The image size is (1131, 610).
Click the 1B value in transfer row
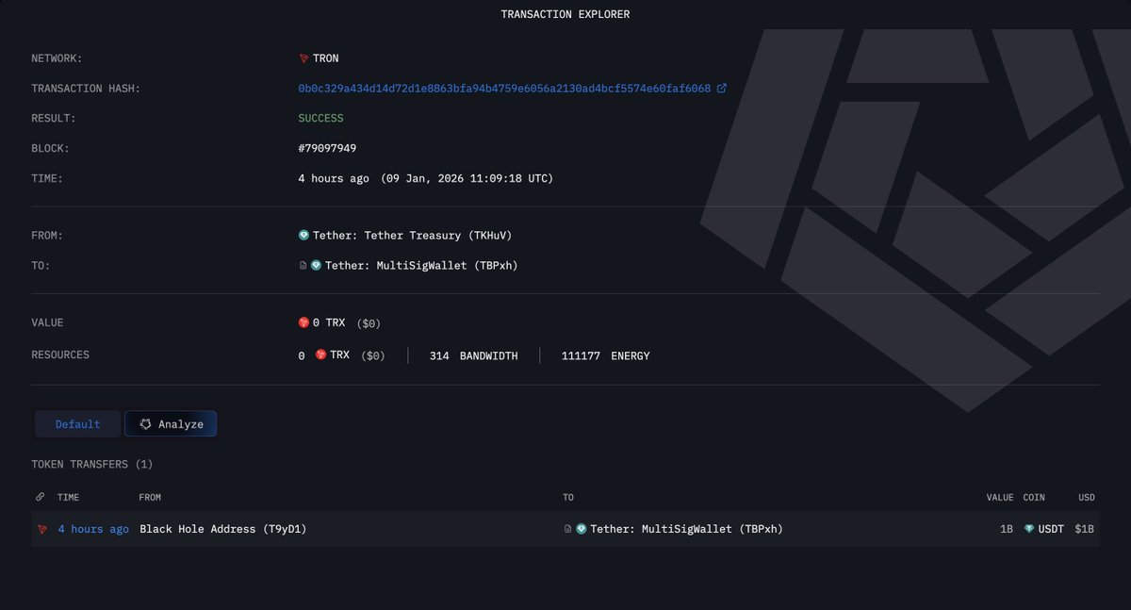pyautogui.click(x=1007, y=529)
